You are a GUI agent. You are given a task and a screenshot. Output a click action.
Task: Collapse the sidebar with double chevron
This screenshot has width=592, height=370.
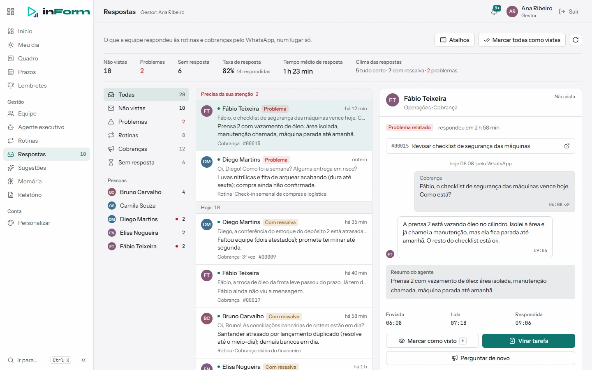(x=83, y=360)
